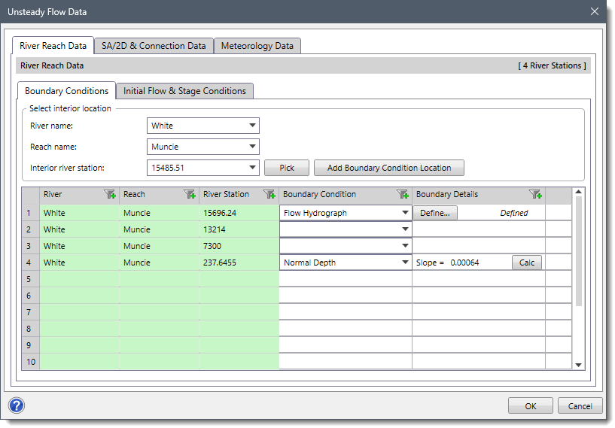The height and width of the screenshot is (428, 615).
Task: Click the Slope value 0.00064 field
Action: click(464, 263)
